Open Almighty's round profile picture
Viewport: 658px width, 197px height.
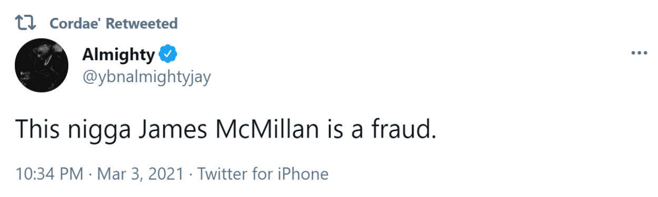tap(41, 66)
